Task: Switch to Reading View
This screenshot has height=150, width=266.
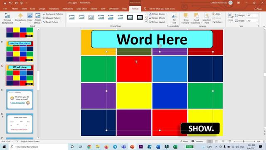Action: [223, 141]
